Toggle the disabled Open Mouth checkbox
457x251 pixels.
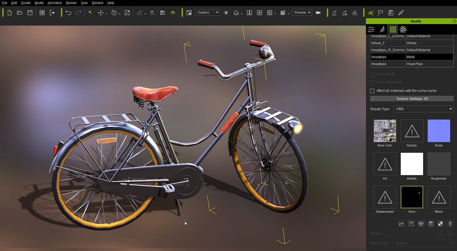372,74
